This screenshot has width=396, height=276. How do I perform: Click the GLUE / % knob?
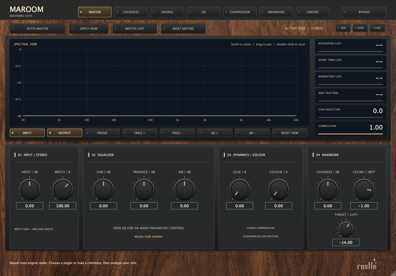[x=240, y=189]
